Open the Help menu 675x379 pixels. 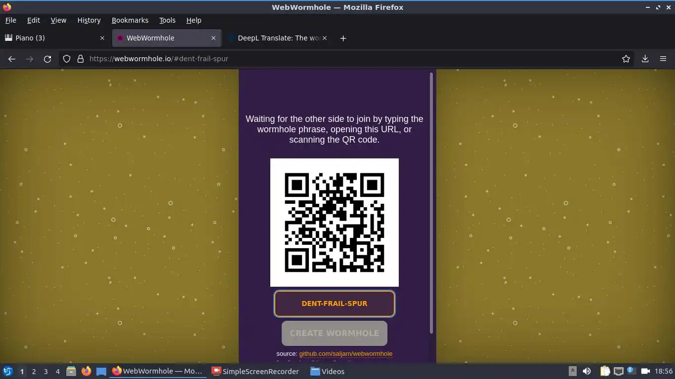(x=194, y=20)
